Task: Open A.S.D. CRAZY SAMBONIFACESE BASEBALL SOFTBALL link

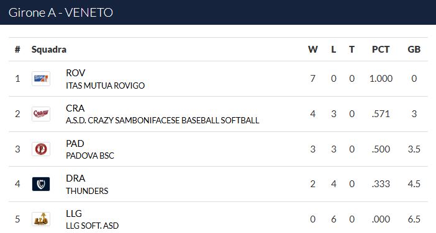Action: pos(162,121)
